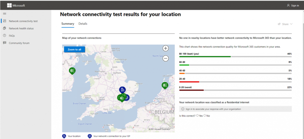Click the 0-20 (worst) dark red bar
This screenshot has height=139, width=304.
point(191,90)
